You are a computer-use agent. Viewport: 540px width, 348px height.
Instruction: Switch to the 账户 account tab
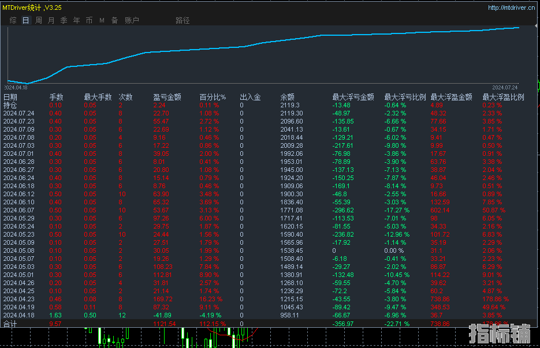click(x=132, y=20)
